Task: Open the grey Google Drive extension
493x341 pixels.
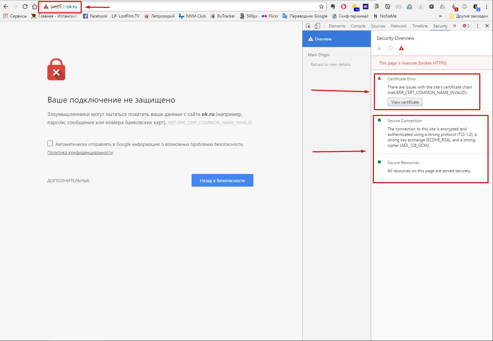Action: (443, 7)
